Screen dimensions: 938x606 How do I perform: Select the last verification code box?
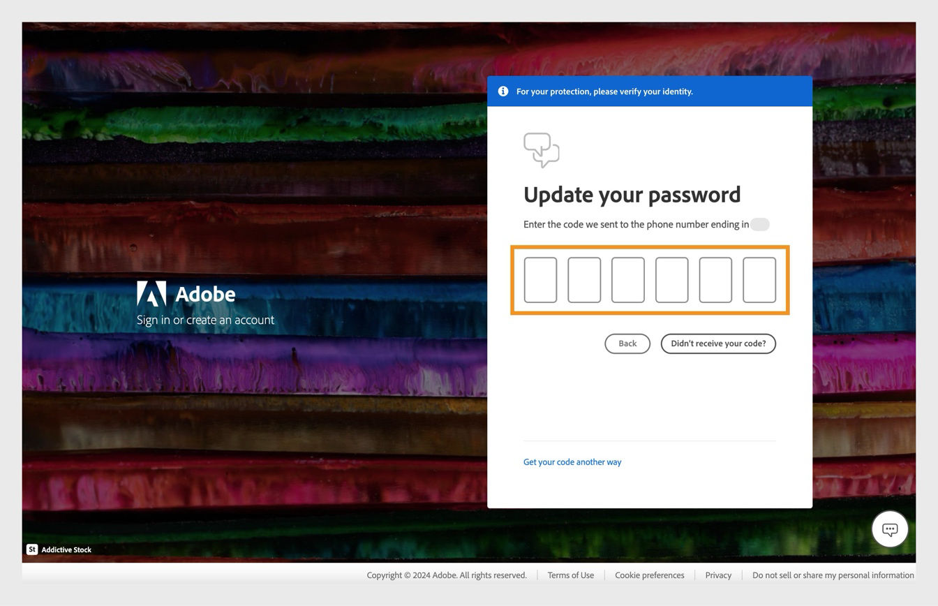tap(759, 279)
